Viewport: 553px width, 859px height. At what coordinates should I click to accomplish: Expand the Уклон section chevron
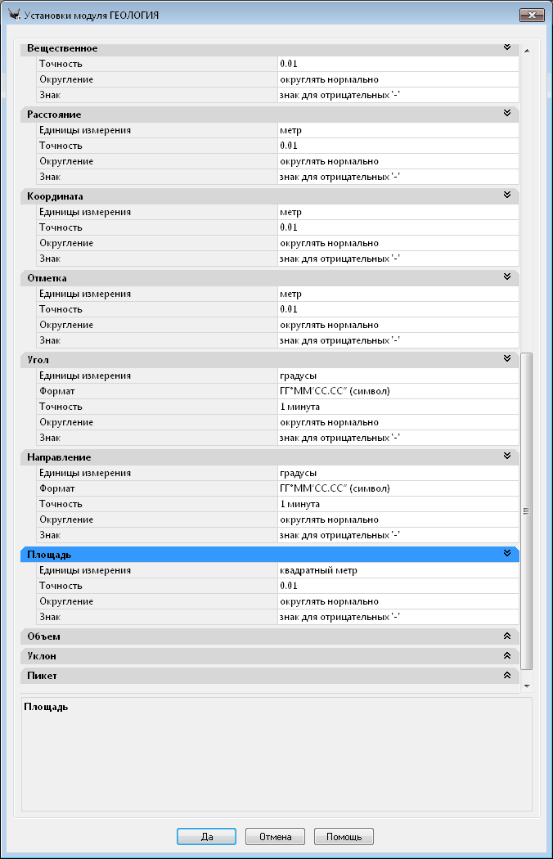click(507, 655)
